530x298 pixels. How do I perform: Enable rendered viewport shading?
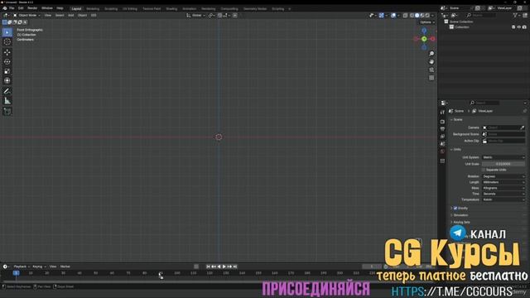tap(427, 15)
